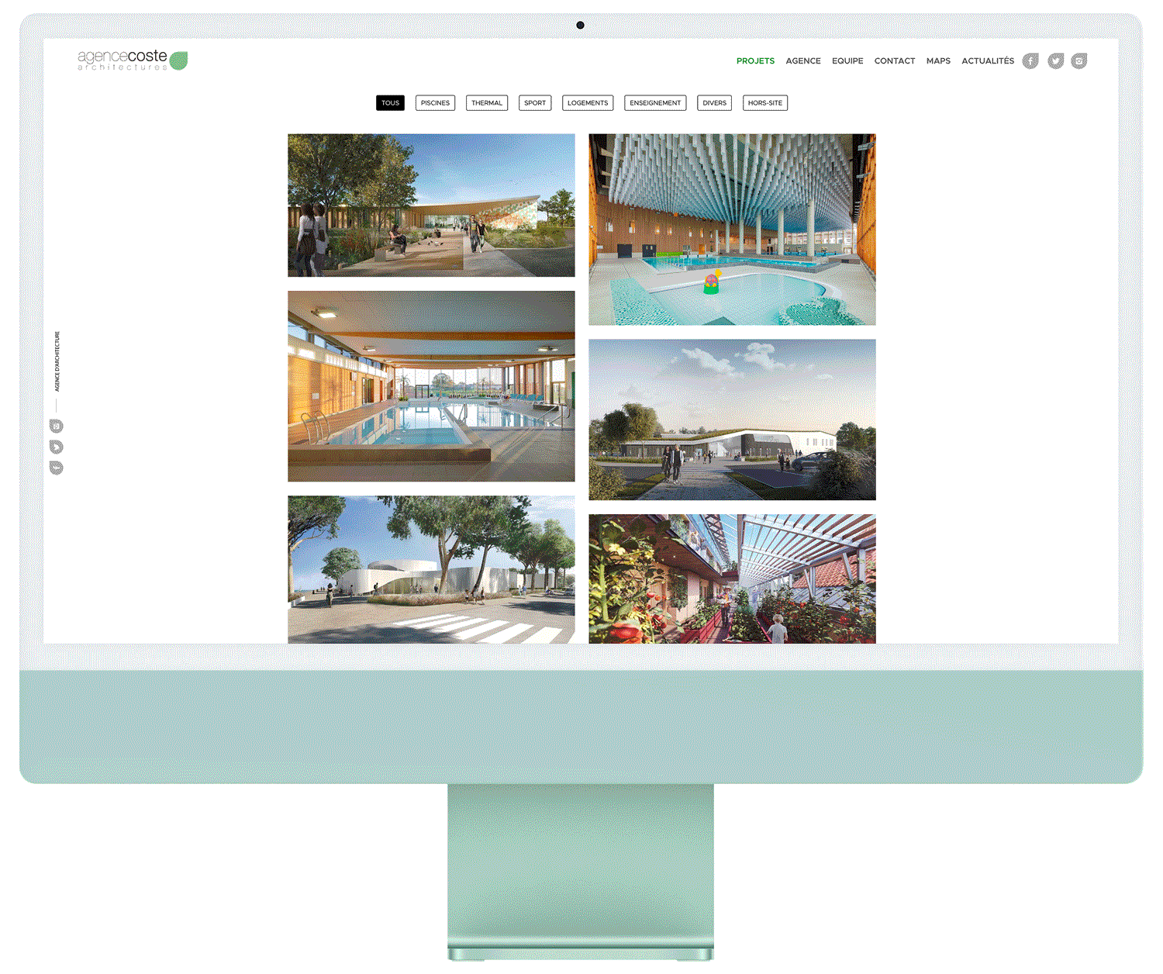Viewport: 1163px width, 974px height.
Task: Open the MAPS navigation link
Action: coord(938,61)
